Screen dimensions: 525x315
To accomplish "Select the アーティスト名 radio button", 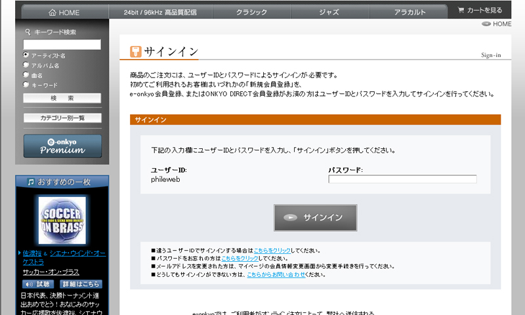I will [26, 54].
